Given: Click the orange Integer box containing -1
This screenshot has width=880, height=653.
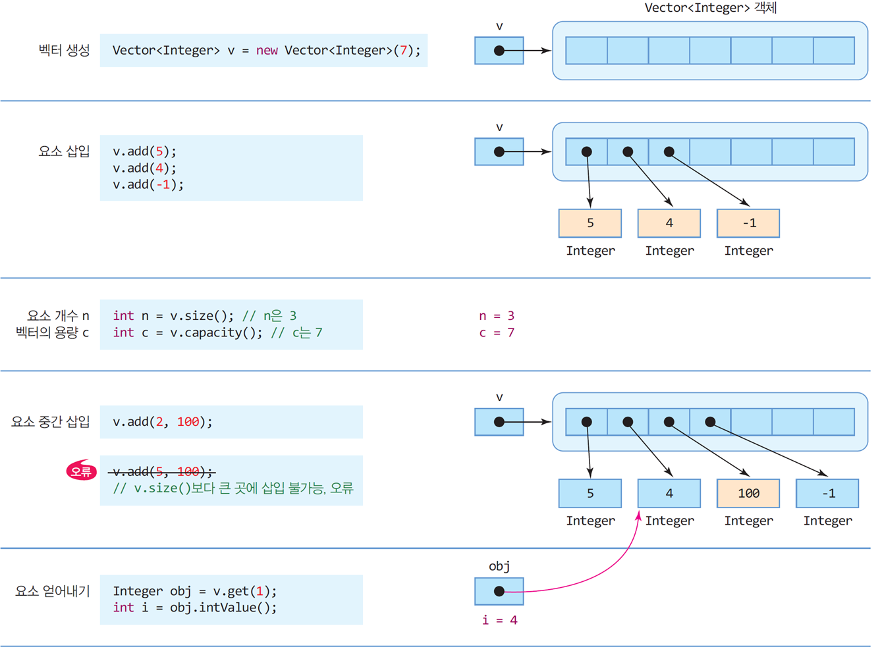Looking at the screenshot, I should coord(748,223).
